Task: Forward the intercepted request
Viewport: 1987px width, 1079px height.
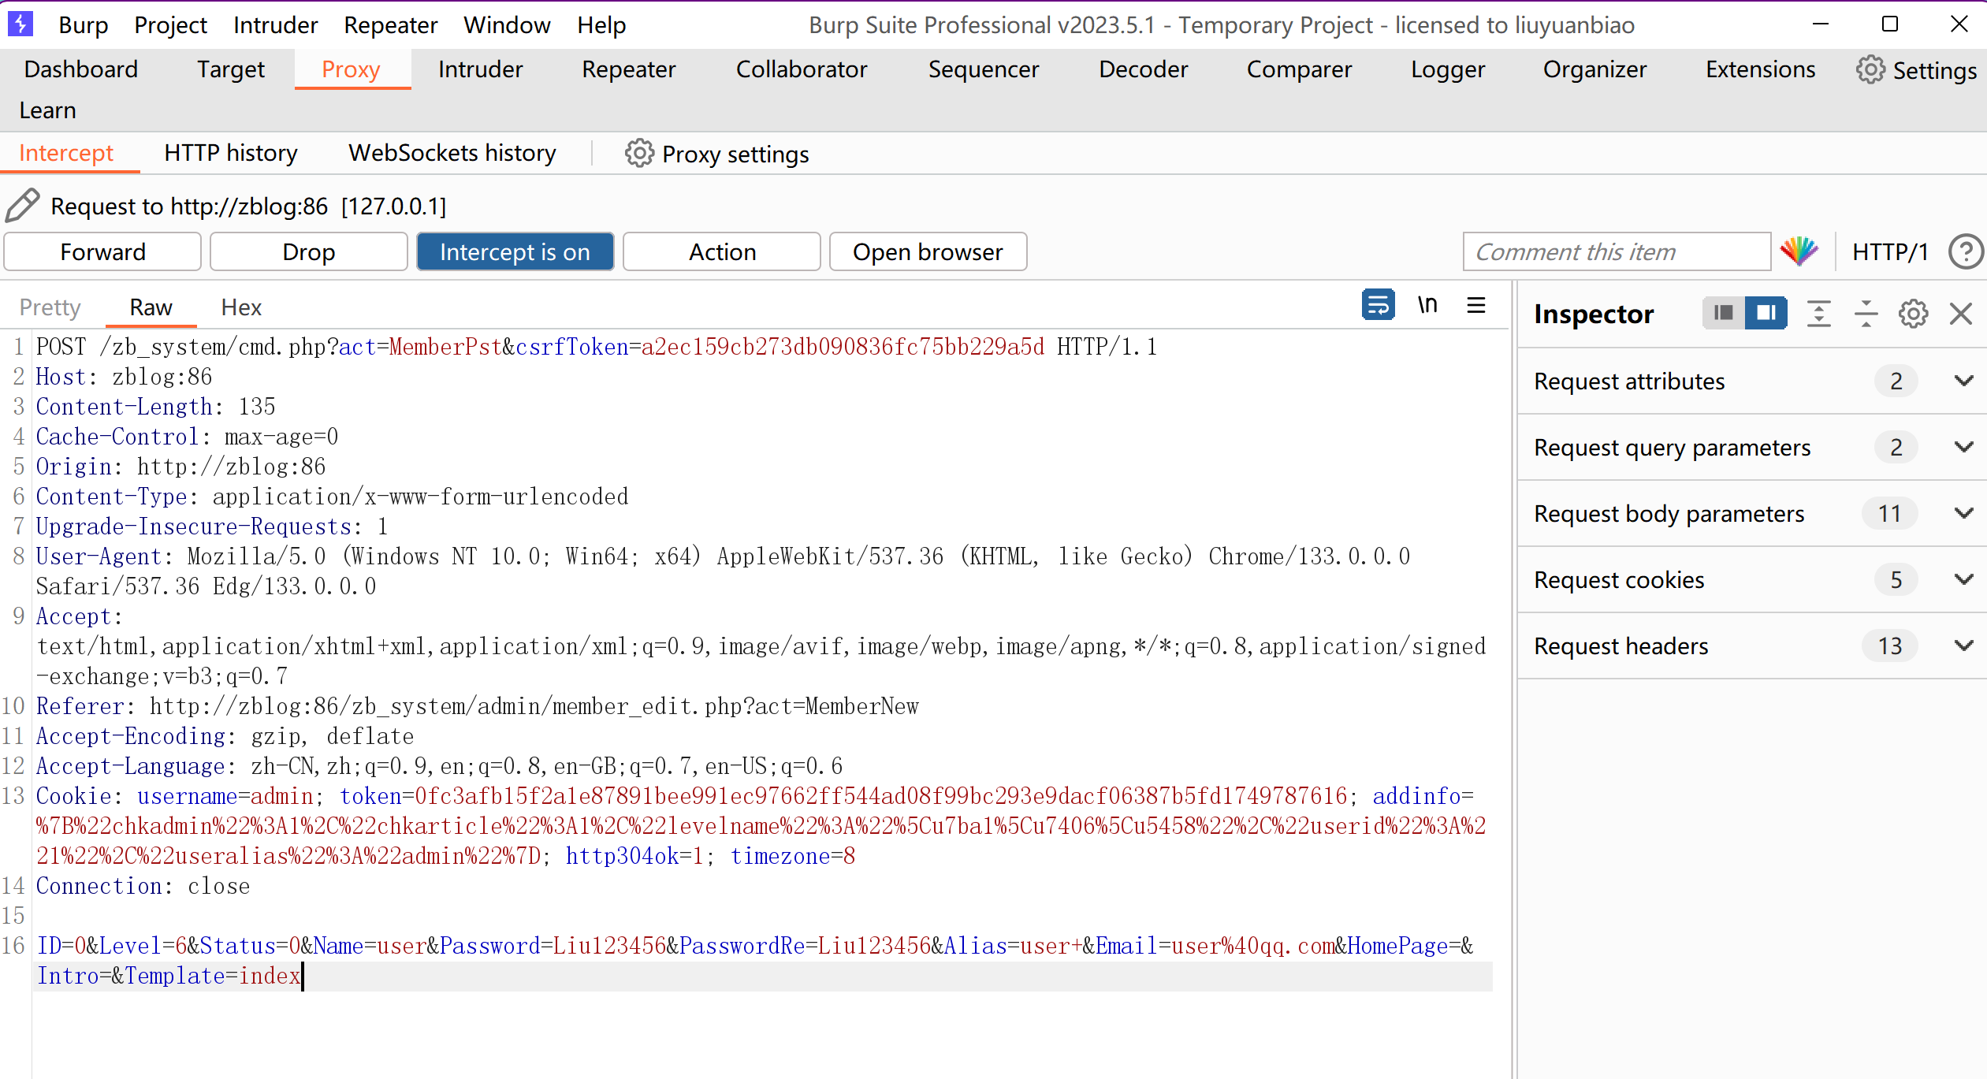Action: tap(102, 252)
